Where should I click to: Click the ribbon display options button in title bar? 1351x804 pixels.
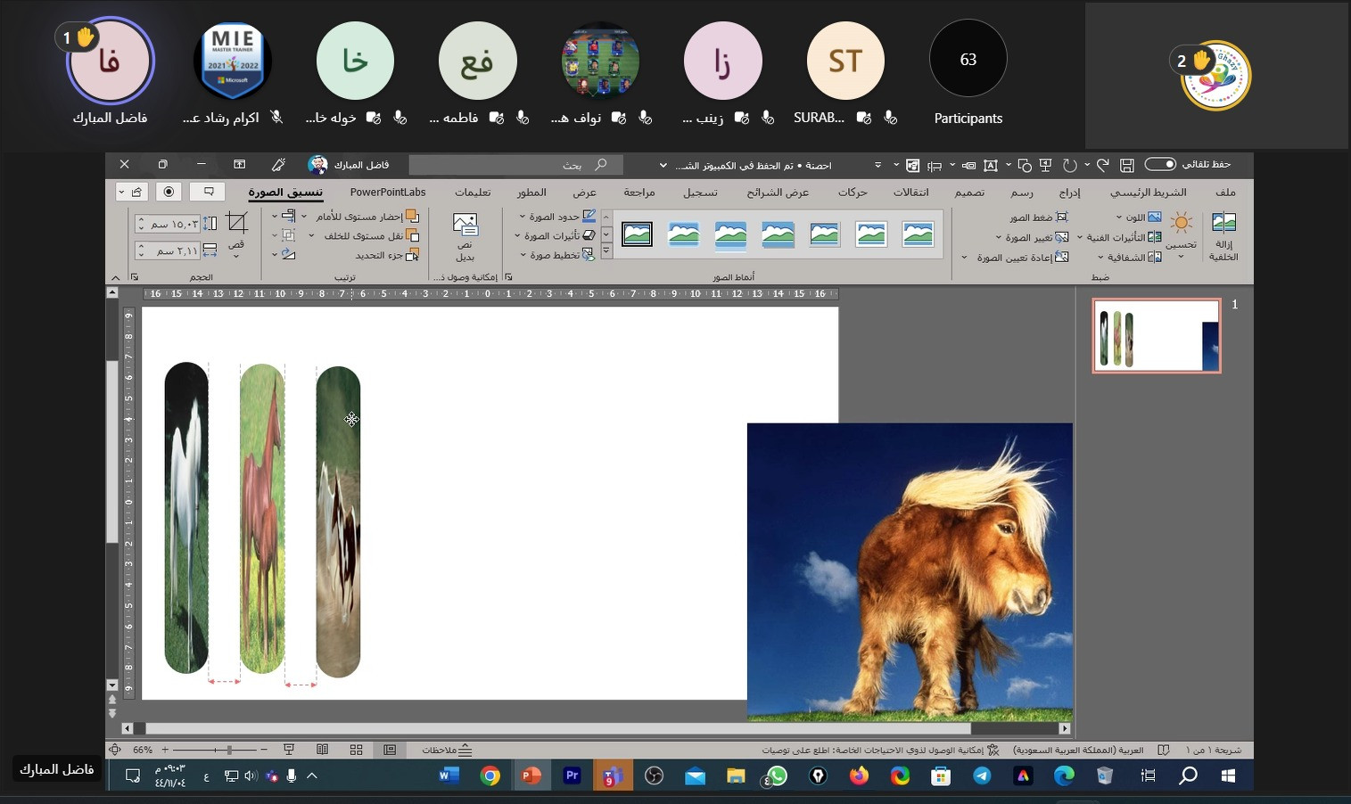point(239,165)
